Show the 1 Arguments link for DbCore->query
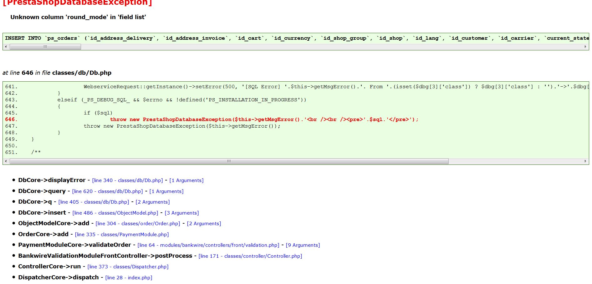This screenshot has width=592, height=284. tap(166, 191)
